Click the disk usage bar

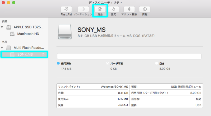(129, 56)
